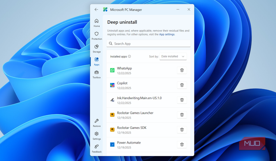Click the Feedback sidebar icon
This screenshot has height=161, width=276.
click(97, 148)
